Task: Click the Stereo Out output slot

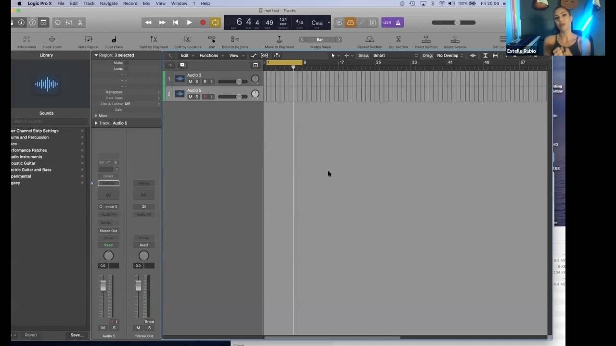Action: click(108, 231)
